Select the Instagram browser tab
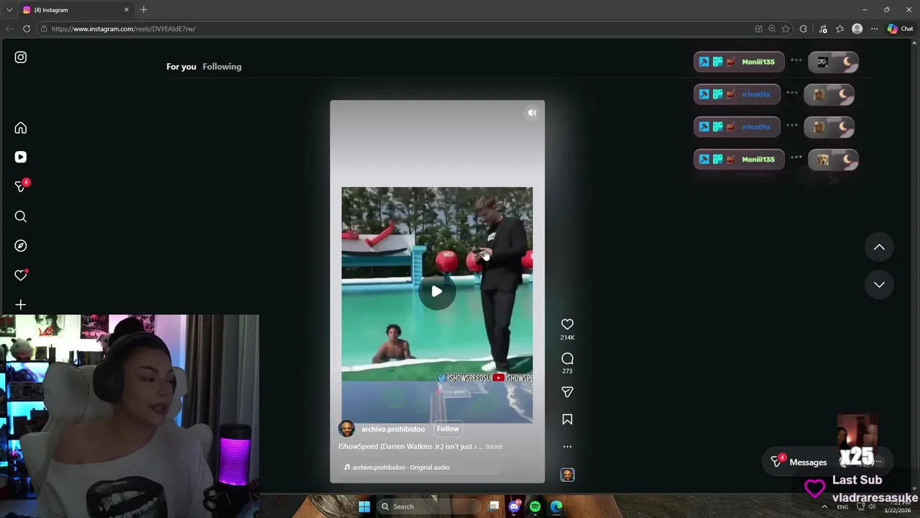Image resolution: width=920 pixels, height=518 pixels. click(75, 10)
